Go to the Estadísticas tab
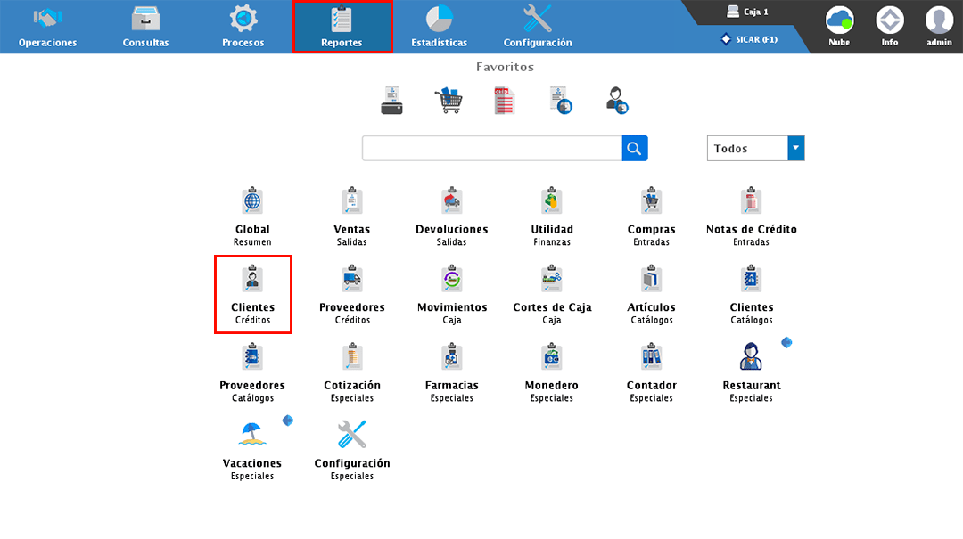 439,27
